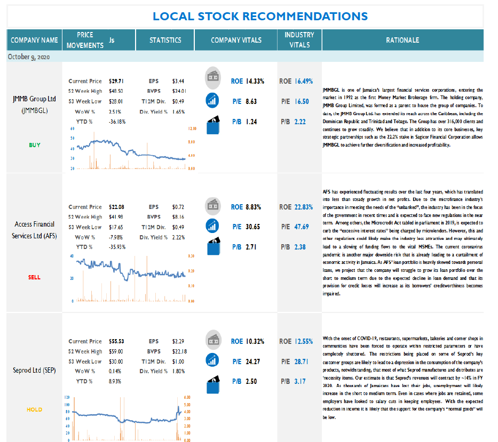498x442 pixels.
Task: Select the Statistics column header
Action: point(165,40)
